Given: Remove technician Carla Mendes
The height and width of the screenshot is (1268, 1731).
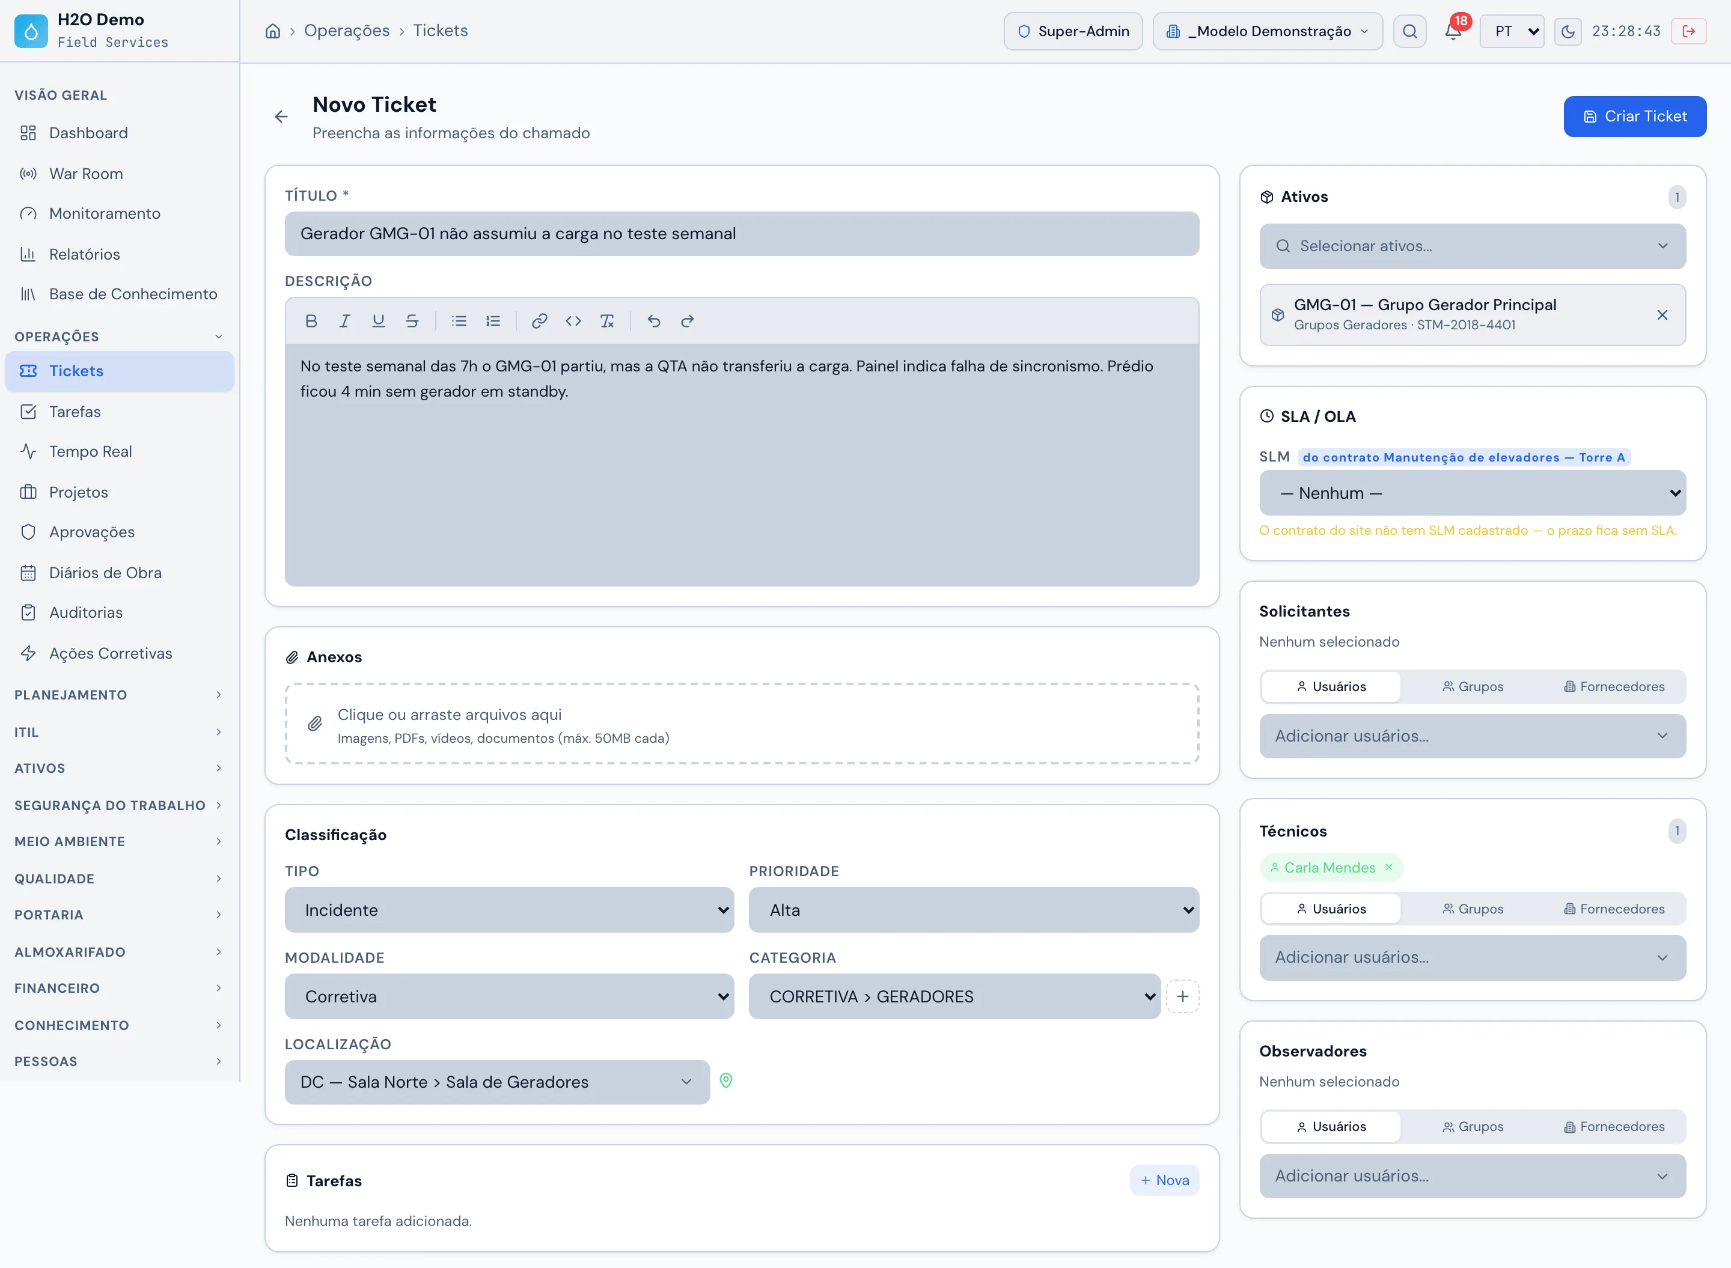Looking at the screenshot, I should point(1388,867).
